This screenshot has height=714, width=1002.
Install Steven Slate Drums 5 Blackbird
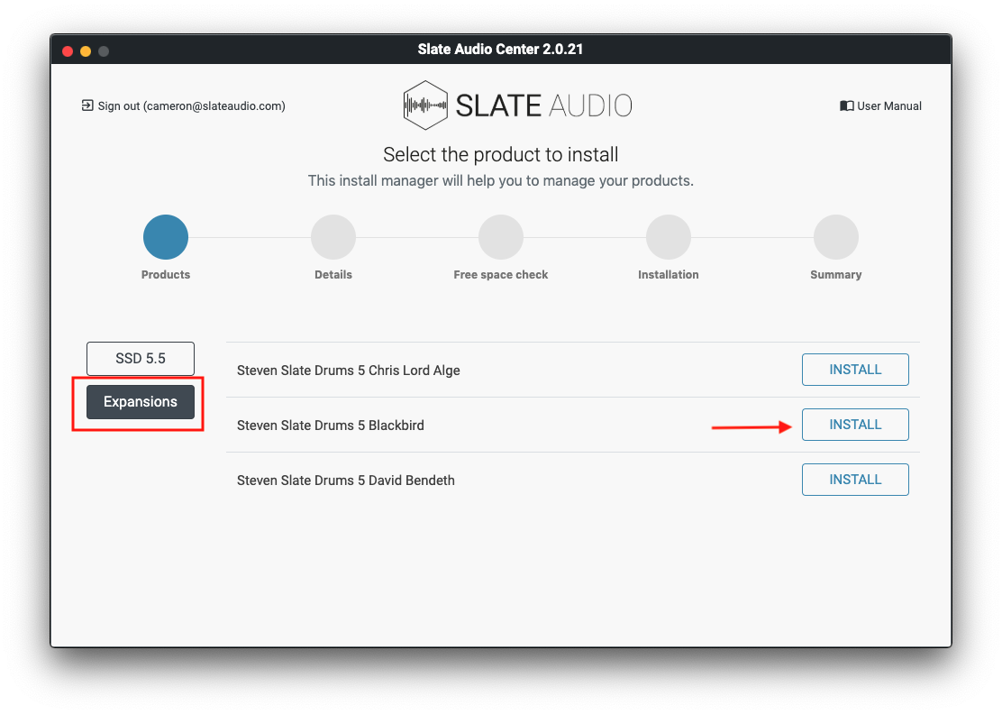[x=855, y=425]
